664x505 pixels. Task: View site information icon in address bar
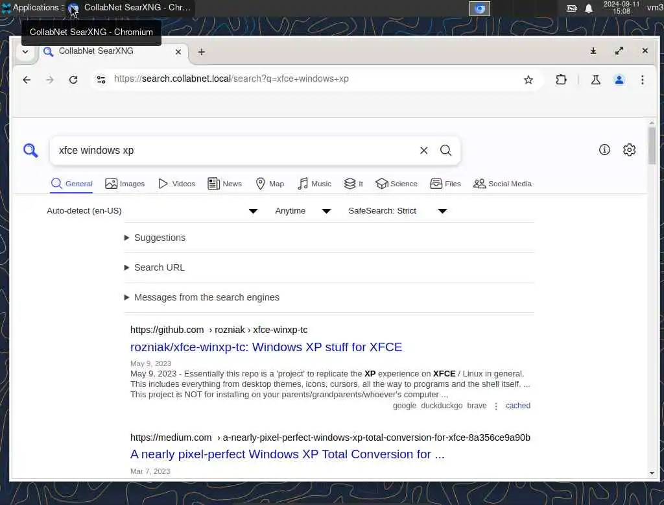tap(101, 79)
